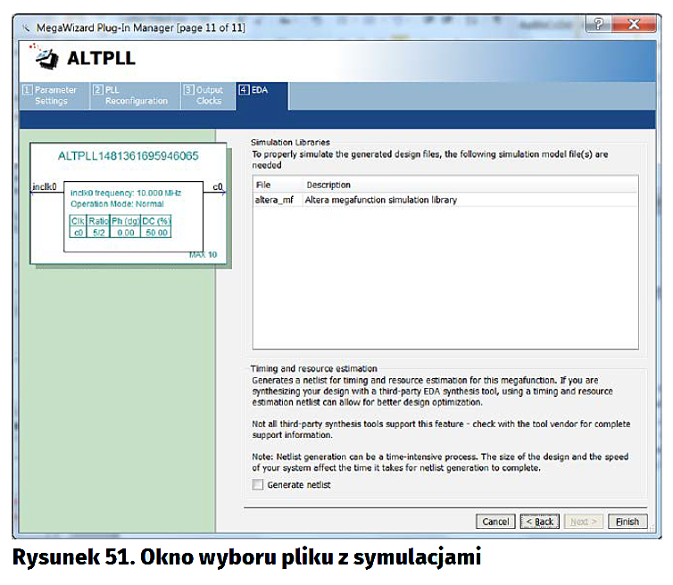Click the c0 output port on diagram

point(217,187)
